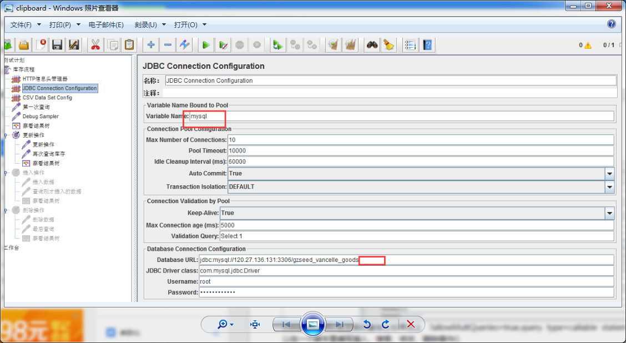Copy using the JMeter toolbar copy icon
The image size is (626, 343).
coord(112,45)
